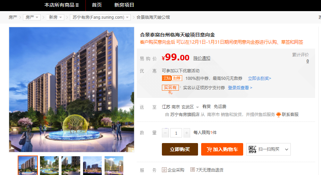321x175 pixels.
Task: Click the 降价通知 price alert link
Action: click(x=202, y=58)
